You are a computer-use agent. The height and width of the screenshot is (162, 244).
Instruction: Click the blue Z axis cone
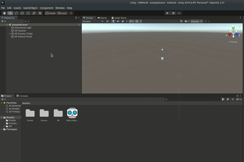tap(237, 35)
